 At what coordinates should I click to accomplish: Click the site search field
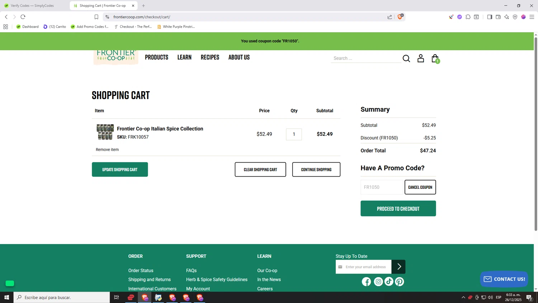click(x=366, y=58)
